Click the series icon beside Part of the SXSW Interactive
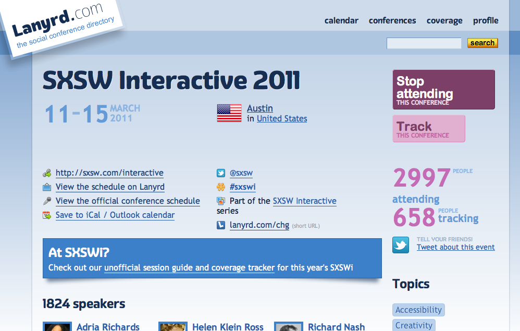 pos(221,201)
